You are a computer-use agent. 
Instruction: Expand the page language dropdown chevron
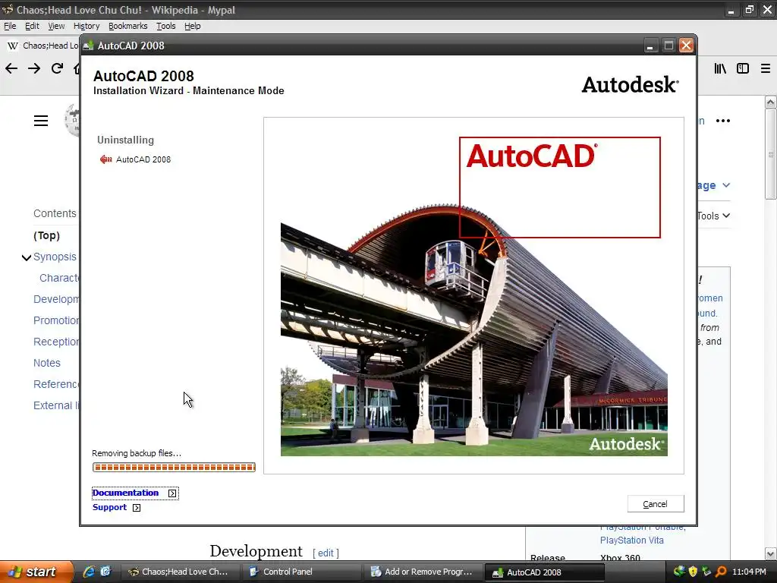[726, 185]
